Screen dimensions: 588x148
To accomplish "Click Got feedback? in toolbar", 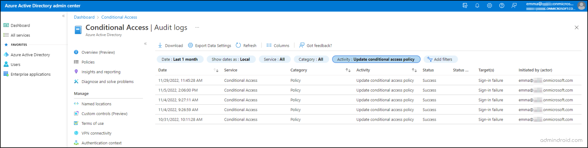I will point(315,46).
